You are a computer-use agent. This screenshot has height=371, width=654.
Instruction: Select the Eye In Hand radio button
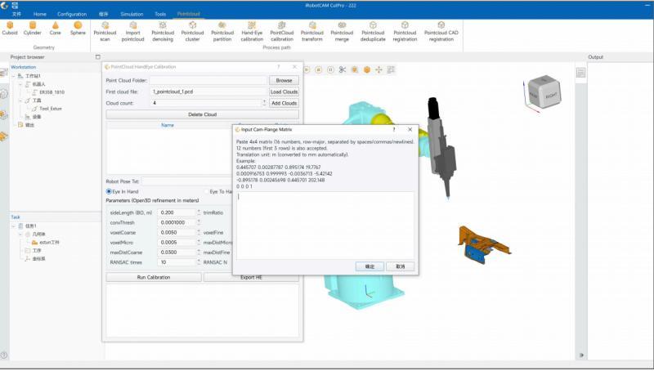pos(109,191)
